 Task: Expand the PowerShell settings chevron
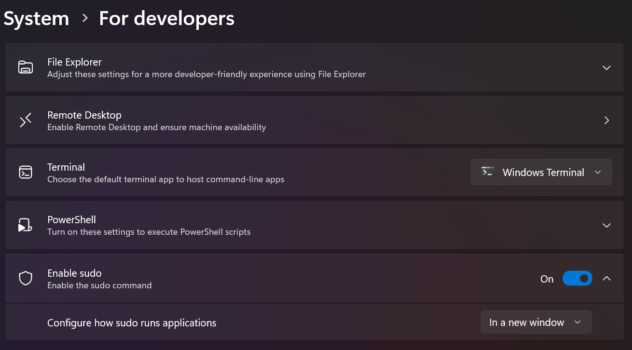point(607,226)
